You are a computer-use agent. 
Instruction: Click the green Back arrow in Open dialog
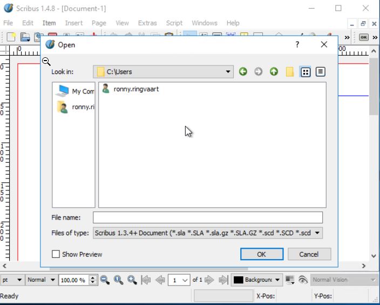tap(243, 71)
